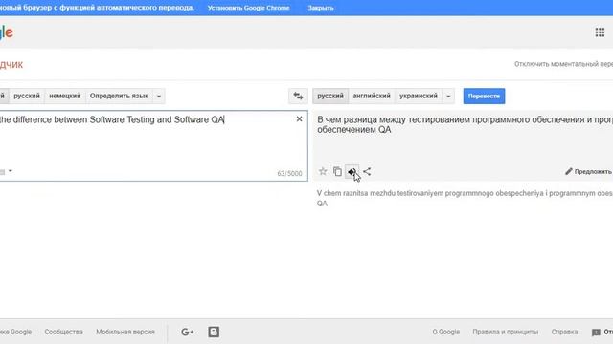Swap source and target languages
This screenshot has width=613, height=344.
pos(298,96)
